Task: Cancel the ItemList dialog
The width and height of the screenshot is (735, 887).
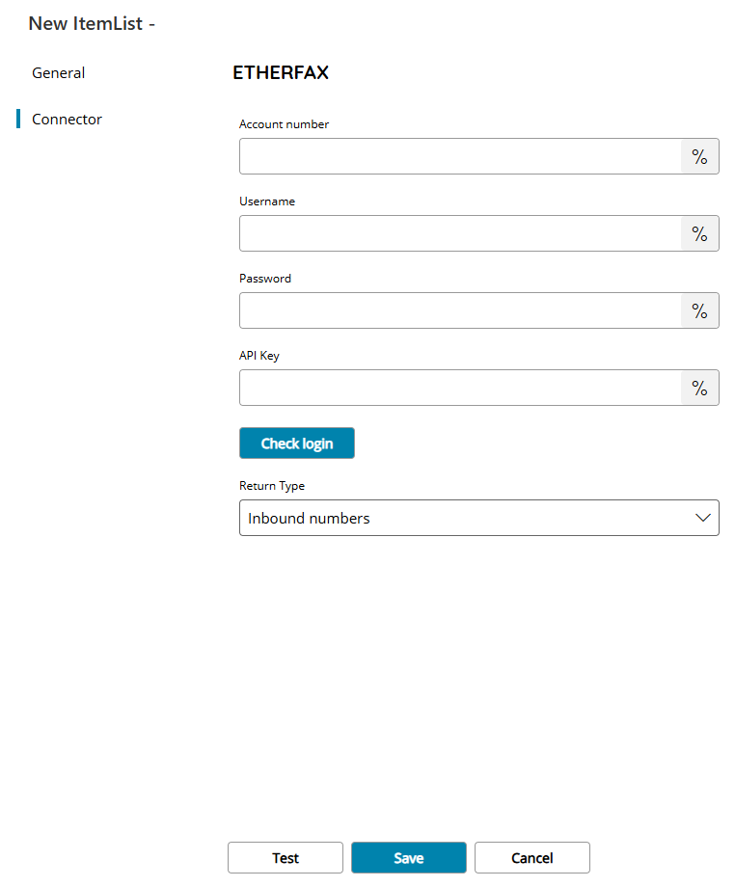Action: [x=531, y=857]
